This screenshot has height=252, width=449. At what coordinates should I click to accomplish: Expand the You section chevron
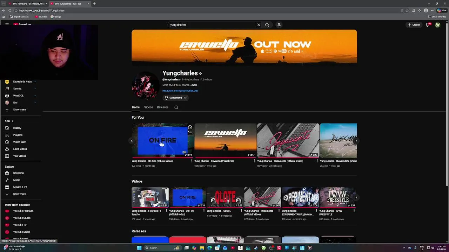12,121
